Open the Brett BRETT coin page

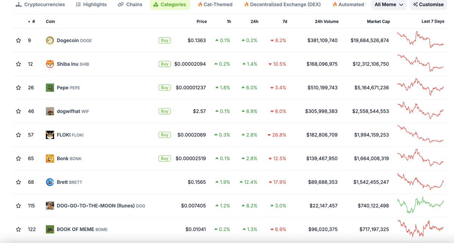tap(69, 182)
